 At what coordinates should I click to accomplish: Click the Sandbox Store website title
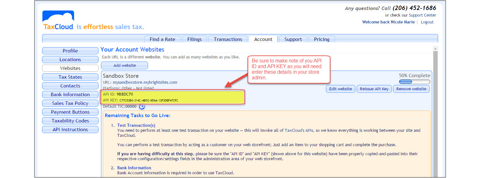coord(121,76)
